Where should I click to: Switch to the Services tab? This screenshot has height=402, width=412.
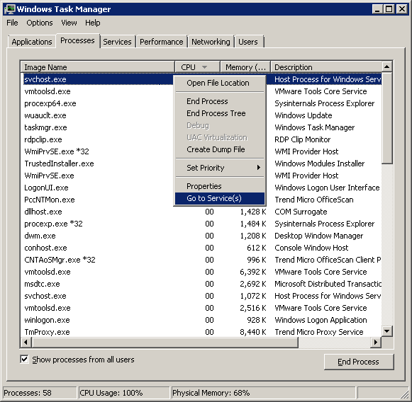117,42
